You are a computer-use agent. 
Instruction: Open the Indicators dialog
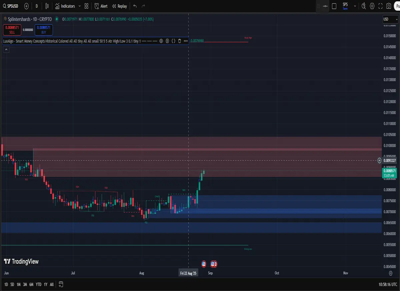click(x=65, y=6)
